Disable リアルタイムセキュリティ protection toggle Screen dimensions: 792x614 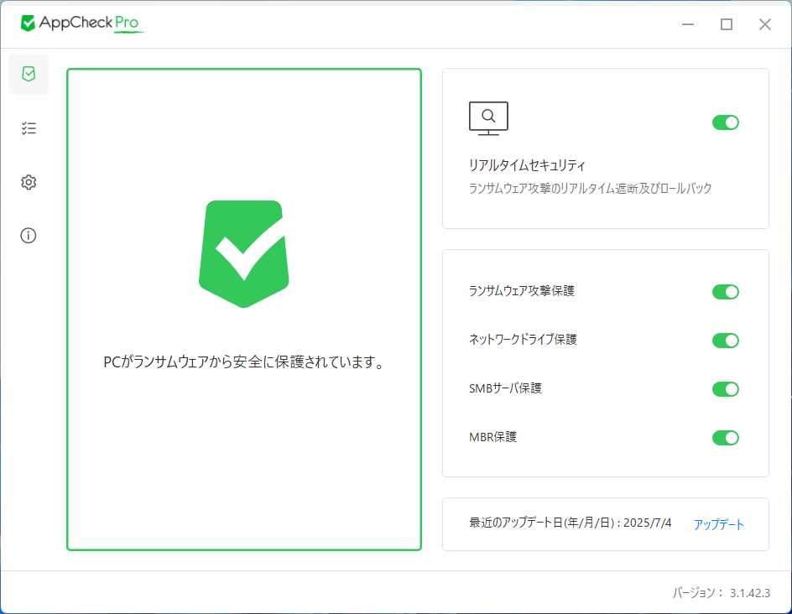click(725, 122)
